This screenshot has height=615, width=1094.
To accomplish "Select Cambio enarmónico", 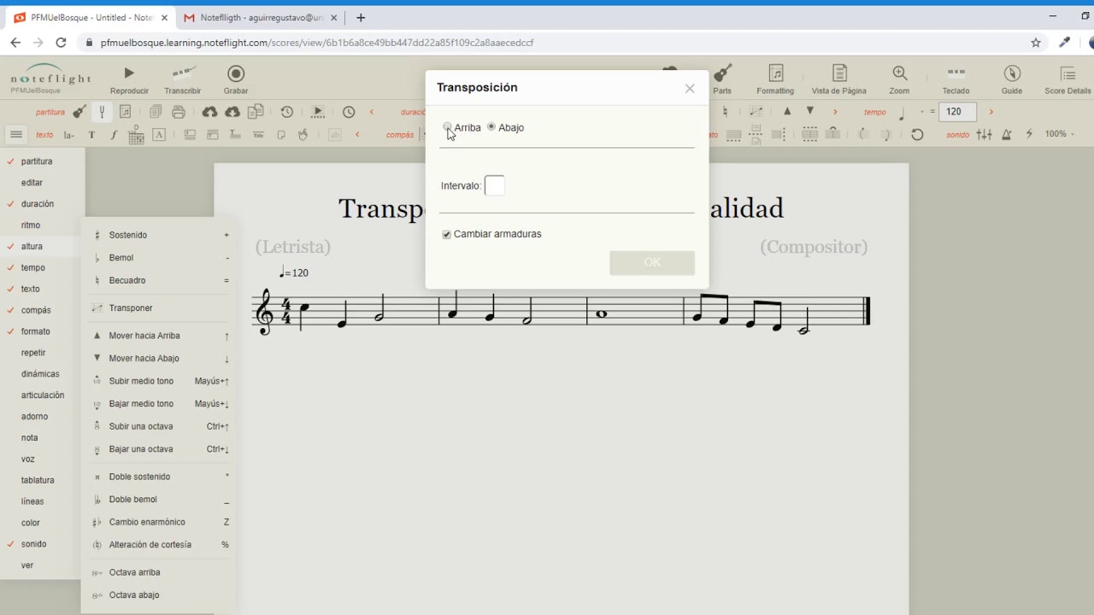I will point(160,522).
